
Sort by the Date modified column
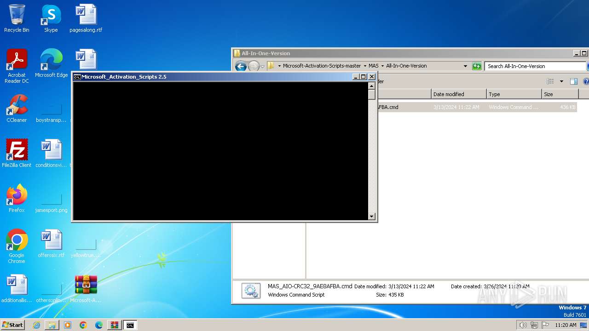point(459,94)
